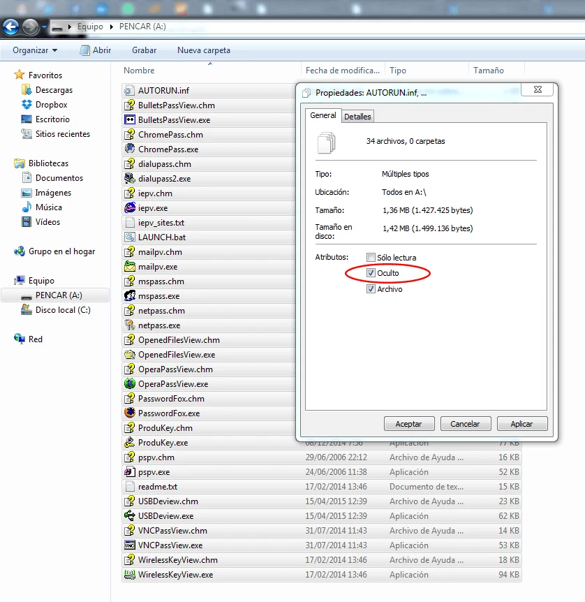Open the recent locations dropdown arrow
The image size is (585, 602).
pyautogui.click(x=44, y=27)
